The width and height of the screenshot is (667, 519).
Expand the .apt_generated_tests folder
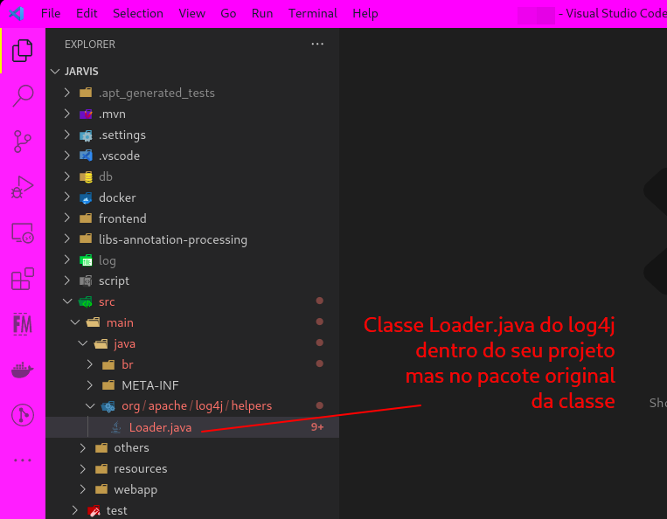pyautogui.click(x=67, y=93)
